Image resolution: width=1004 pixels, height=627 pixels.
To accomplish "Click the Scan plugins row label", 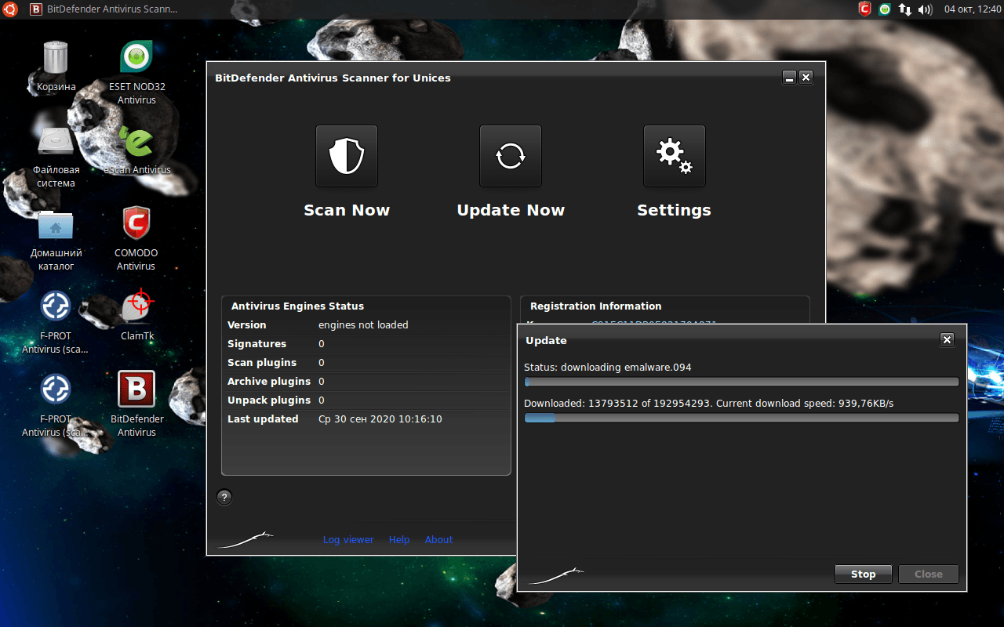I will [x=262, y=363].
